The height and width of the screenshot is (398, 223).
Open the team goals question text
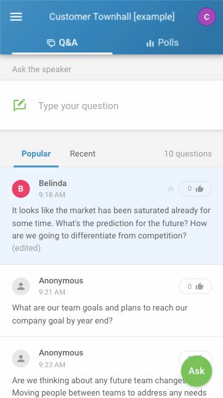coord(100,314)
